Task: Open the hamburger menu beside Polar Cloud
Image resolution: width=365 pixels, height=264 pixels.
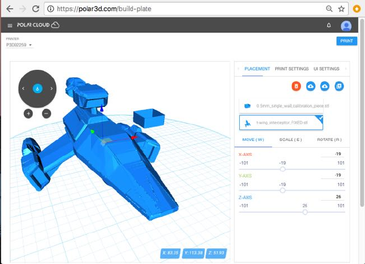Action: [x=10, y=26]
